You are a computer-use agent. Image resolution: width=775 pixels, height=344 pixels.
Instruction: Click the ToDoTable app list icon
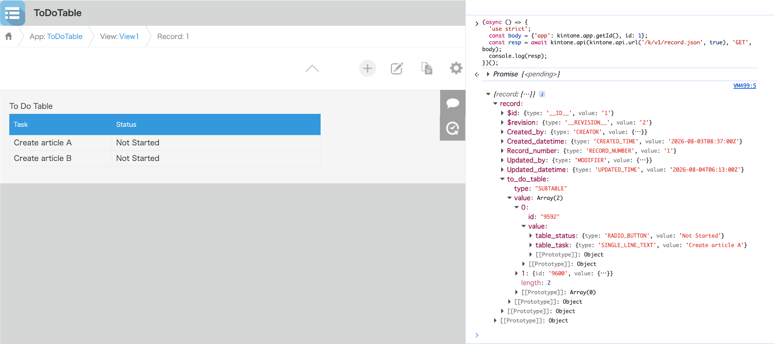pyautogui.click(x=13, y=13)
